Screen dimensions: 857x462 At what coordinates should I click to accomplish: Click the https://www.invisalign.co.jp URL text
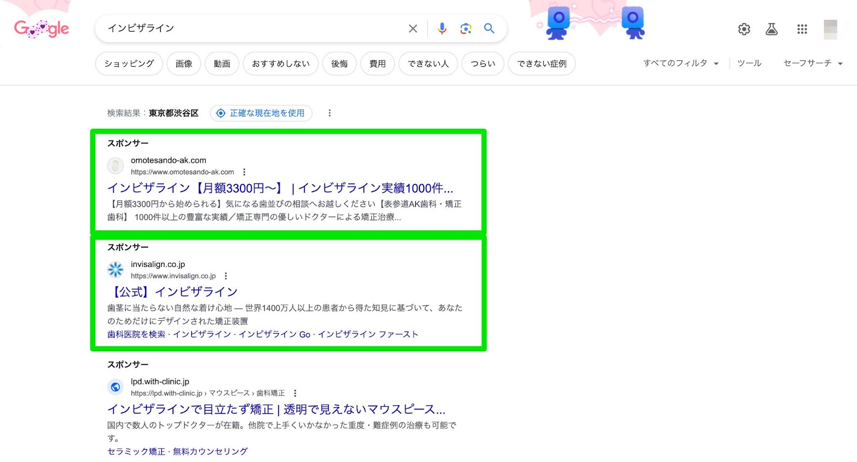tap(173, 276)
